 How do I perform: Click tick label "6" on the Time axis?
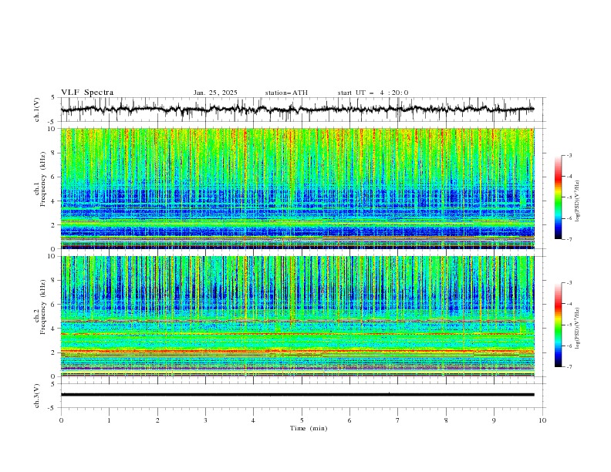coord(349,420)
